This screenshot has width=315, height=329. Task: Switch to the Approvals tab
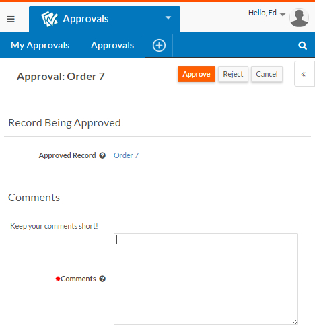click(112, 45)
